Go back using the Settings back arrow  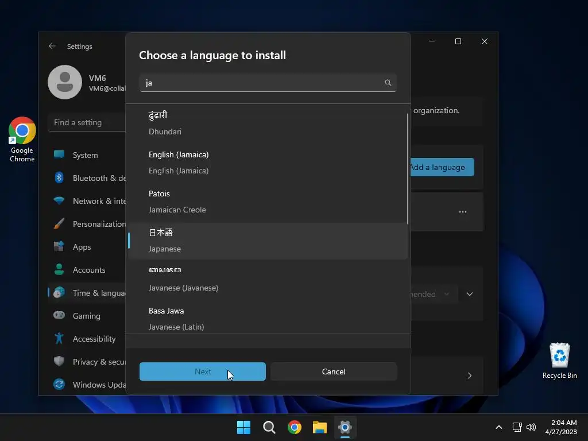point(52,46)
